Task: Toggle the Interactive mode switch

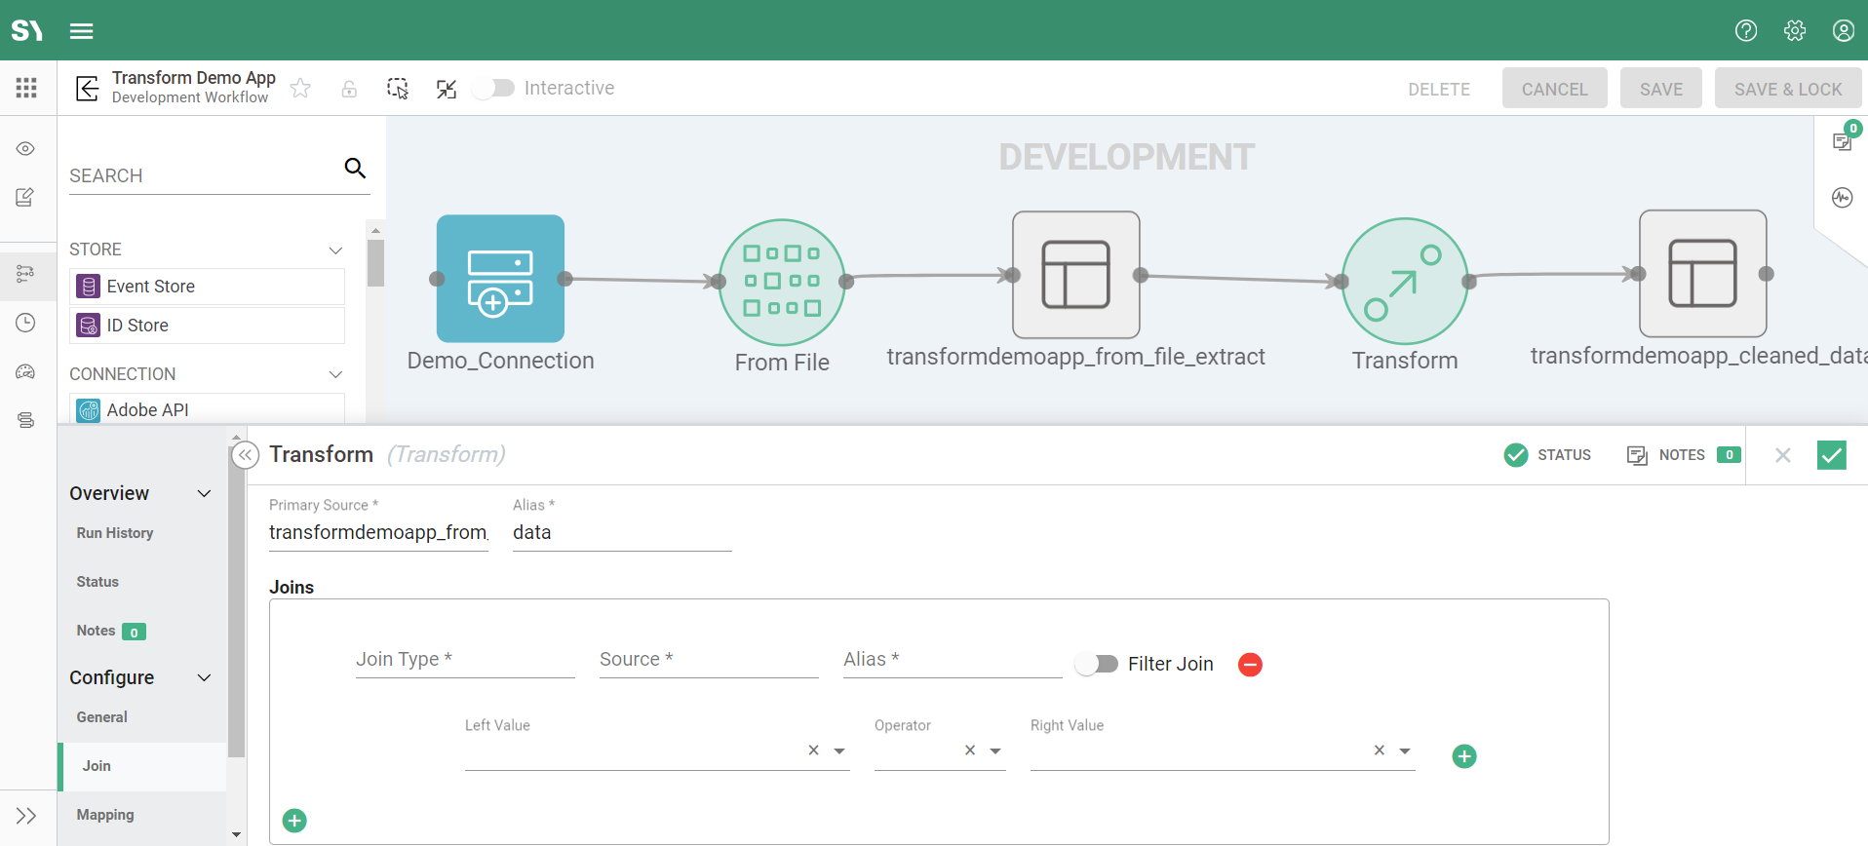Action: pyautogui.click(x=494, y=89)
